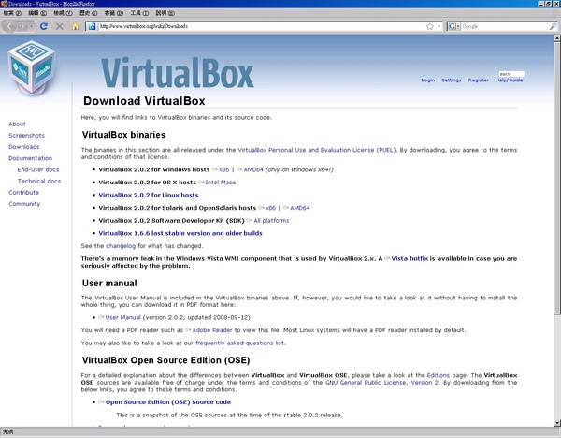Open VirtualBox 1.6.6 last stable version link
Screen dimensions: 561x438
point(180,233)
